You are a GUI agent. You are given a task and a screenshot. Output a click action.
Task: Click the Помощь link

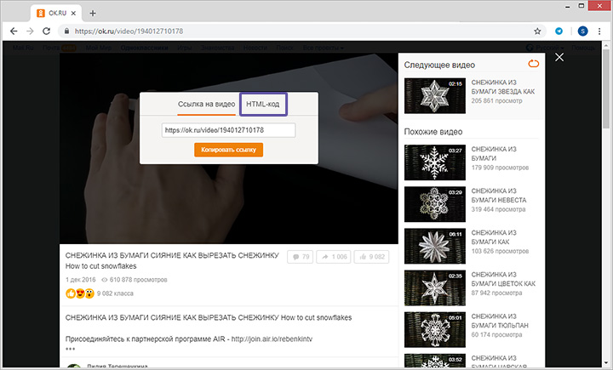click(x=583, y=48)
